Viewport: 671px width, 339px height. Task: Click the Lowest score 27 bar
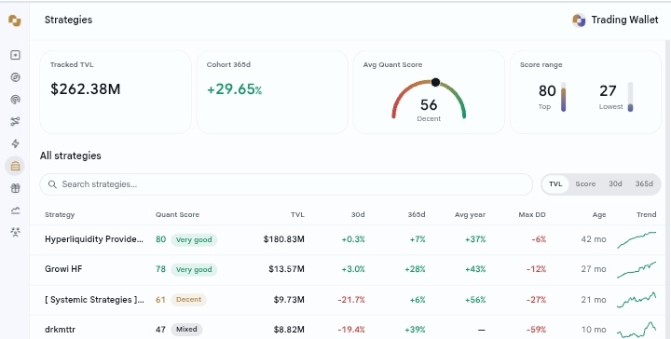point(630,97)
